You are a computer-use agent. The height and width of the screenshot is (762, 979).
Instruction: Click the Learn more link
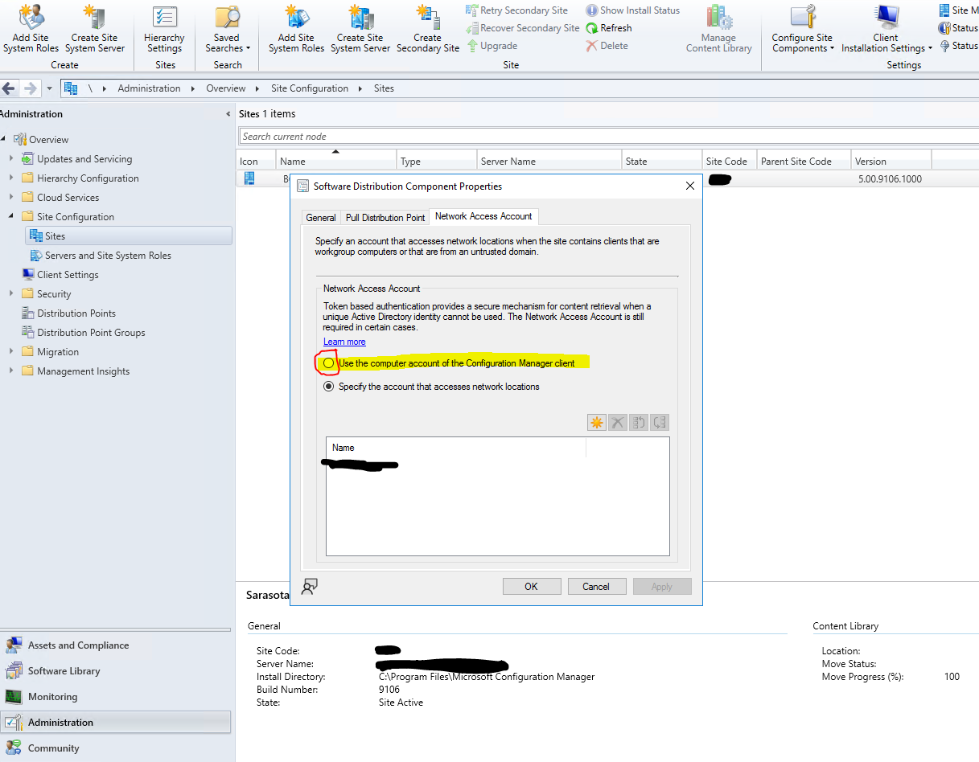tap(344, 342)
